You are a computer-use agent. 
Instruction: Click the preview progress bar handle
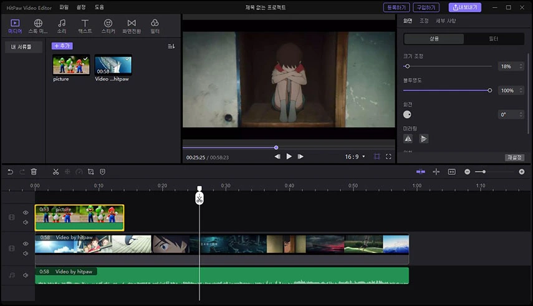point(276,147)
